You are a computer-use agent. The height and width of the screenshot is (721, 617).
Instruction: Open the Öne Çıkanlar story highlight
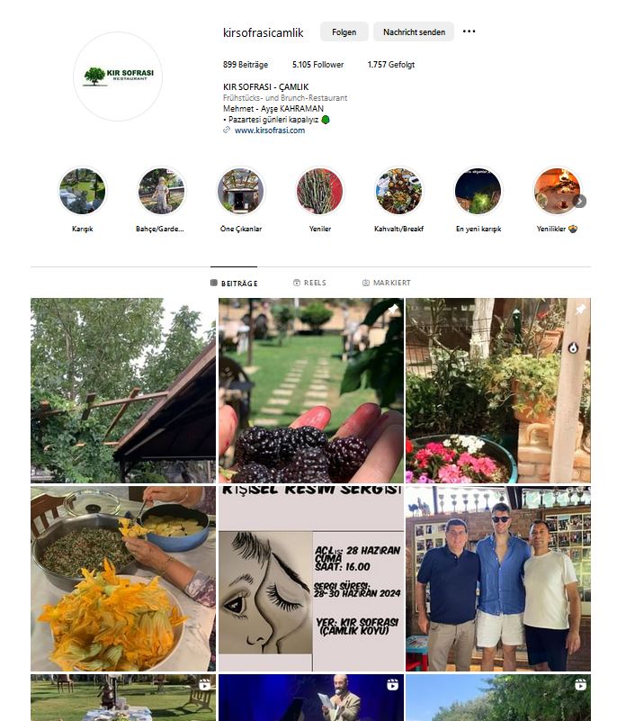coord(241,191)
